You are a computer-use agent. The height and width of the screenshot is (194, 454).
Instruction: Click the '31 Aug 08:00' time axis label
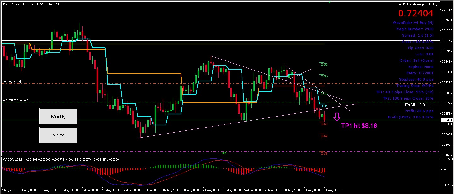[333, 190]
